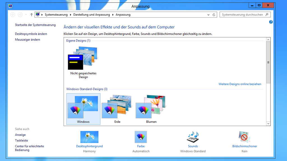The width and height of the screenshot is (287, 161).
Task: Click Darstellung und Anpassung breadcrumb
Action: click(x=92, y=15)
